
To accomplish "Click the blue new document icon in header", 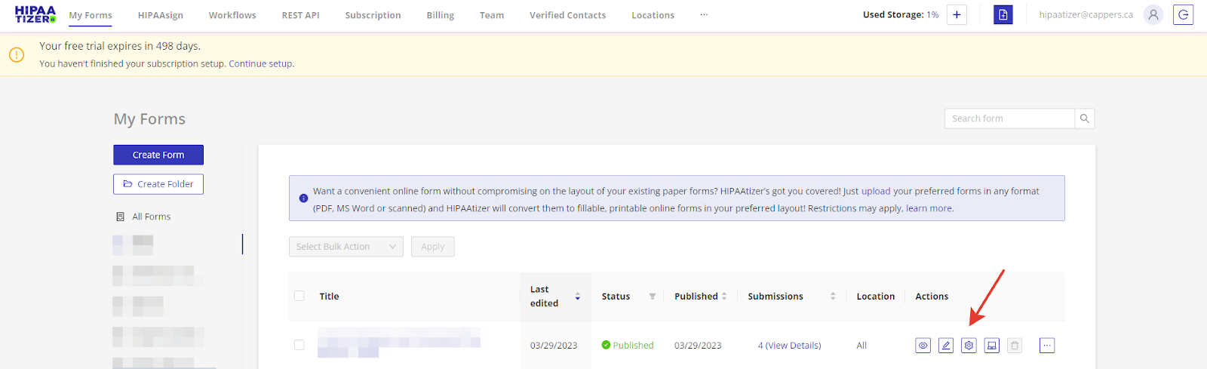I will [x=1003, y=15].
